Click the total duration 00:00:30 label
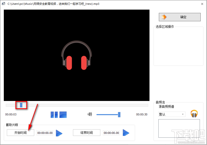Screen dimensions: 207x145 (x=142, y=114)
